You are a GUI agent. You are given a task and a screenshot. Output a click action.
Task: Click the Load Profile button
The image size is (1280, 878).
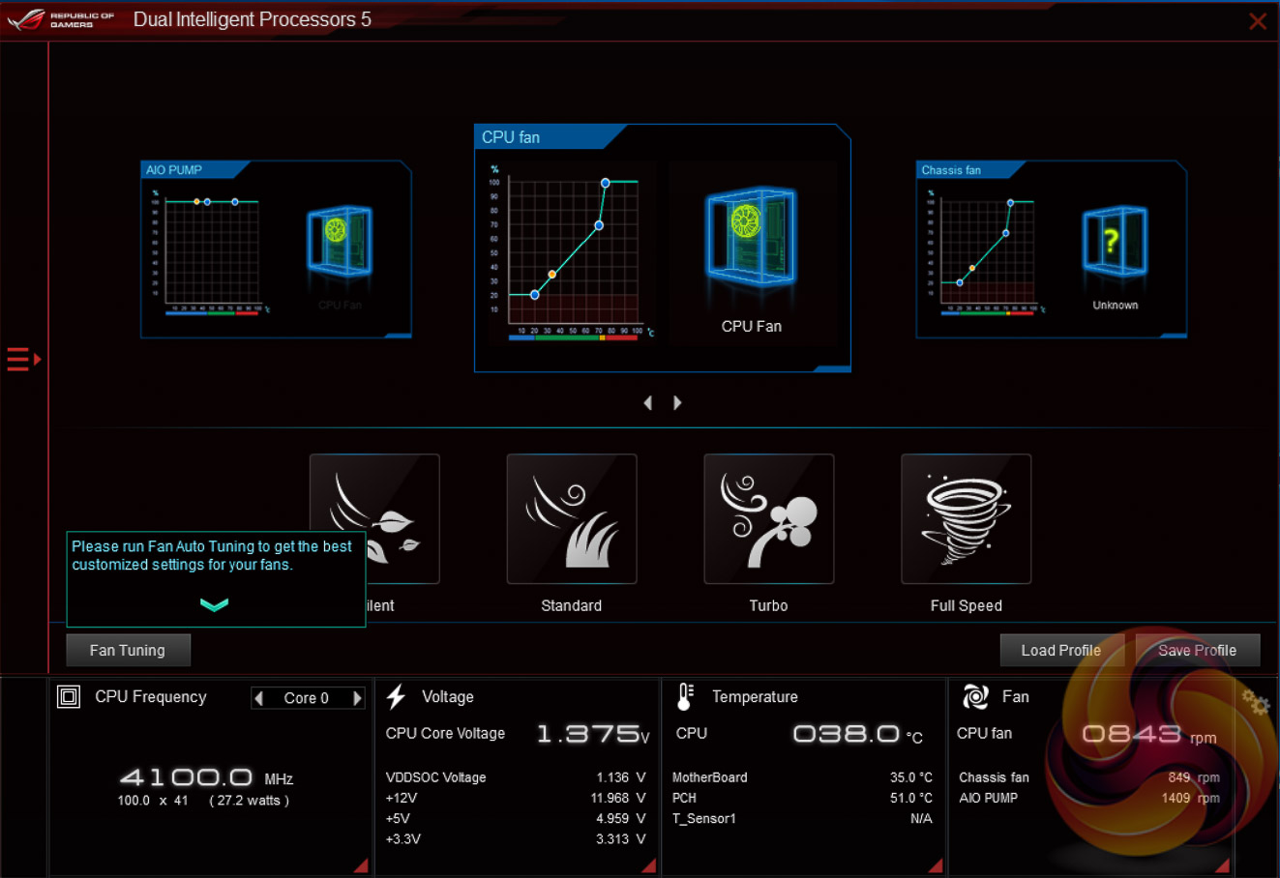tap(1060, 651)
